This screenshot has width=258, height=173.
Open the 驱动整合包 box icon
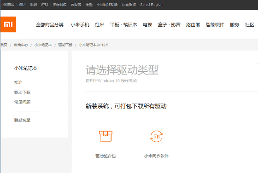tap(106, 136)
